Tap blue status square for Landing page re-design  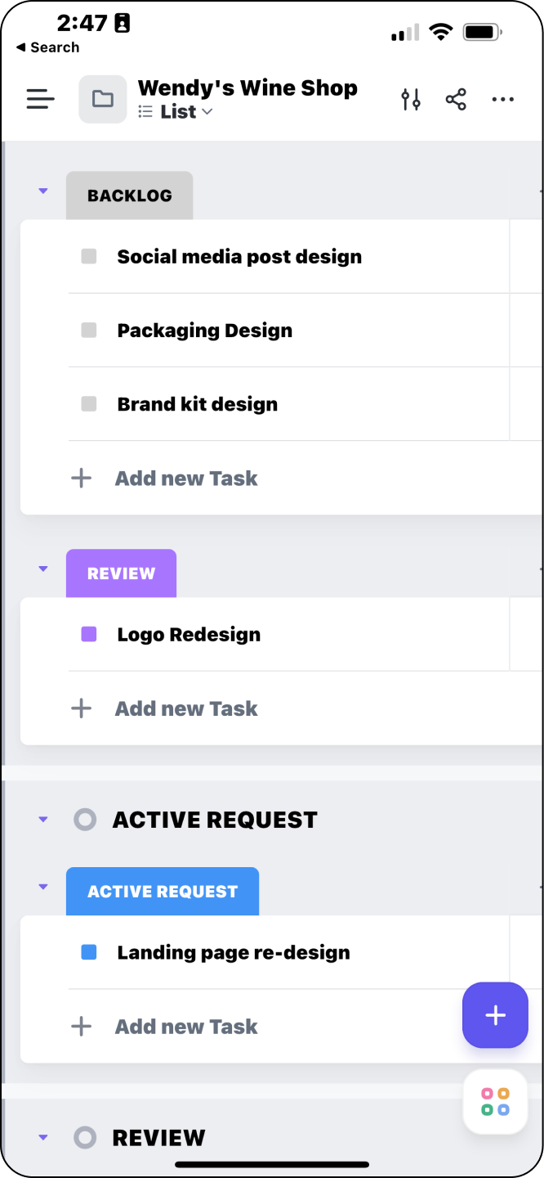point(89,952)
